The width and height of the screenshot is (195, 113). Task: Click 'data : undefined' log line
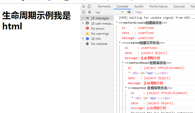(138, 33)
